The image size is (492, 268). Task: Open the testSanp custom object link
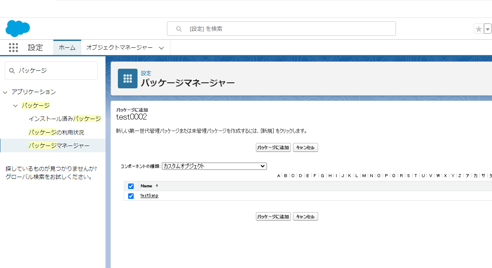tap(149, 195)
